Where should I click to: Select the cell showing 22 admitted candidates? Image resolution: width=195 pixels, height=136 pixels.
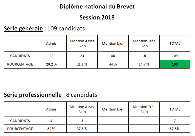[x=51, y=56]
